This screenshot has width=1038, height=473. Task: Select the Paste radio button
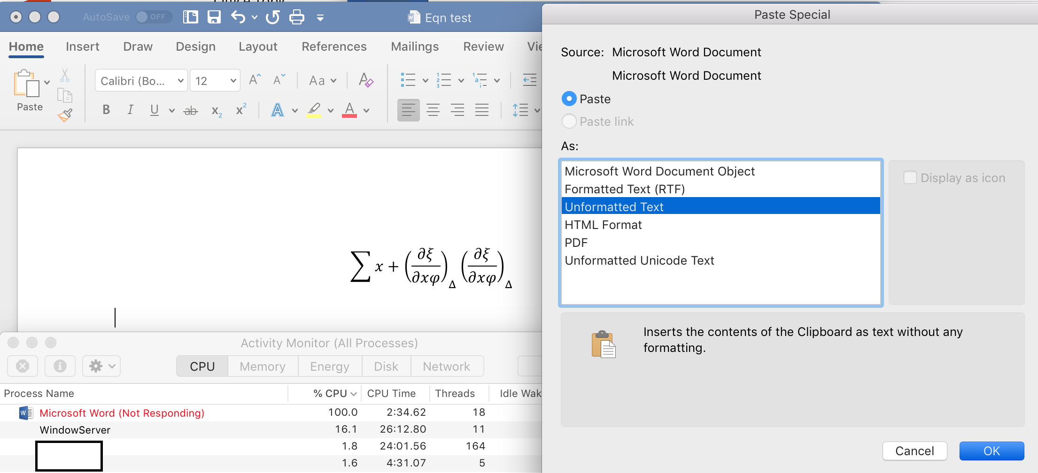click(569, 99)
